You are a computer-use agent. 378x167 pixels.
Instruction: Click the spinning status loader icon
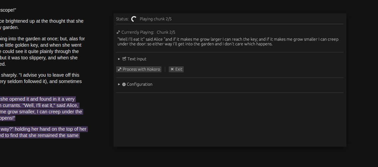point(134,19)
